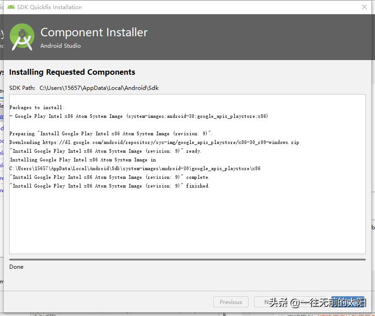Click the Next button beside Previous
This screenshot has width=375, height=316.
272,302
